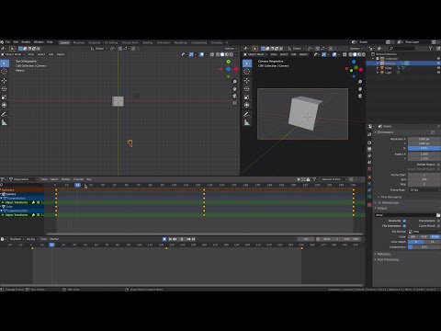Toggle camera view icon in camera viewport
441x331 pixels.
pos(360,96)
